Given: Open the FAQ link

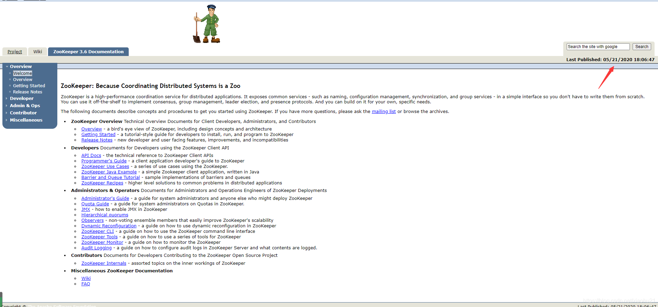Looking at the screenshot, I should click(85, 284).
